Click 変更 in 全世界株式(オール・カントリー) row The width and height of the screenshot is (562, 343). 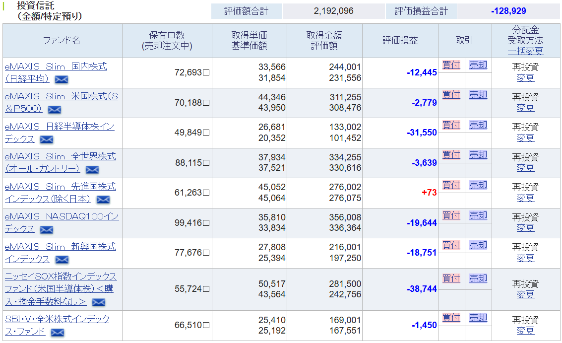click(525, 168)
